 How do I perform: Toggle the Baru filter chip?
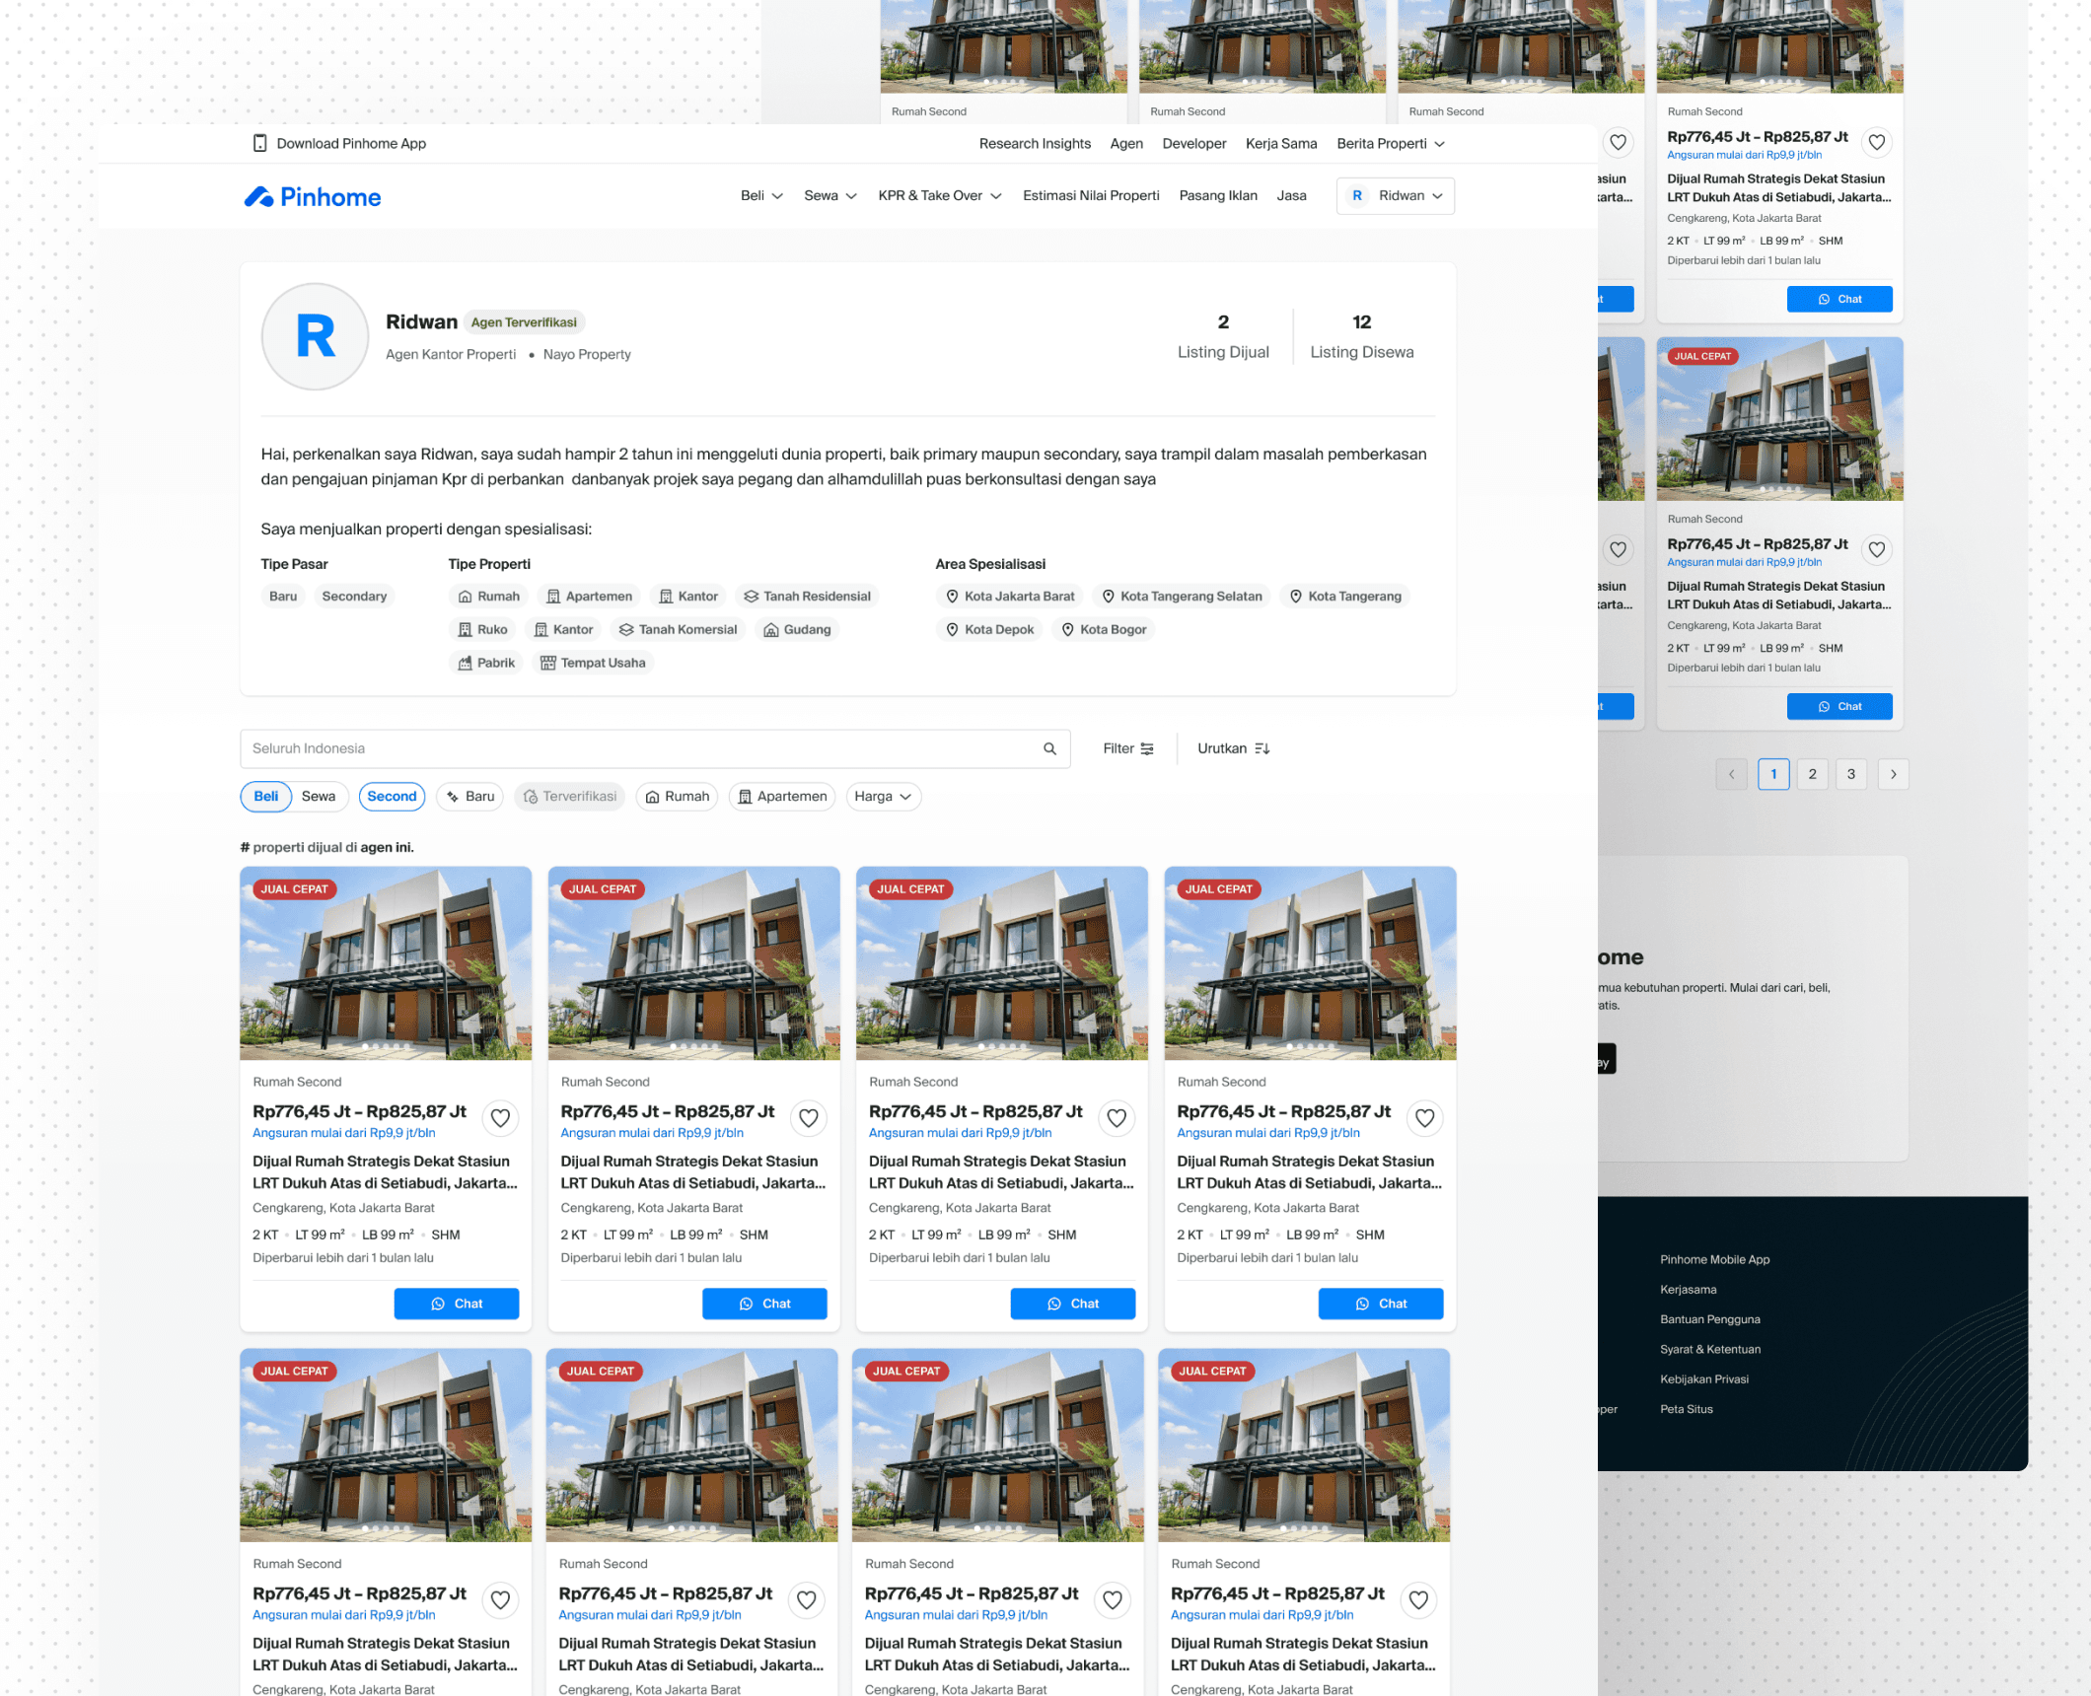(470, 797)
